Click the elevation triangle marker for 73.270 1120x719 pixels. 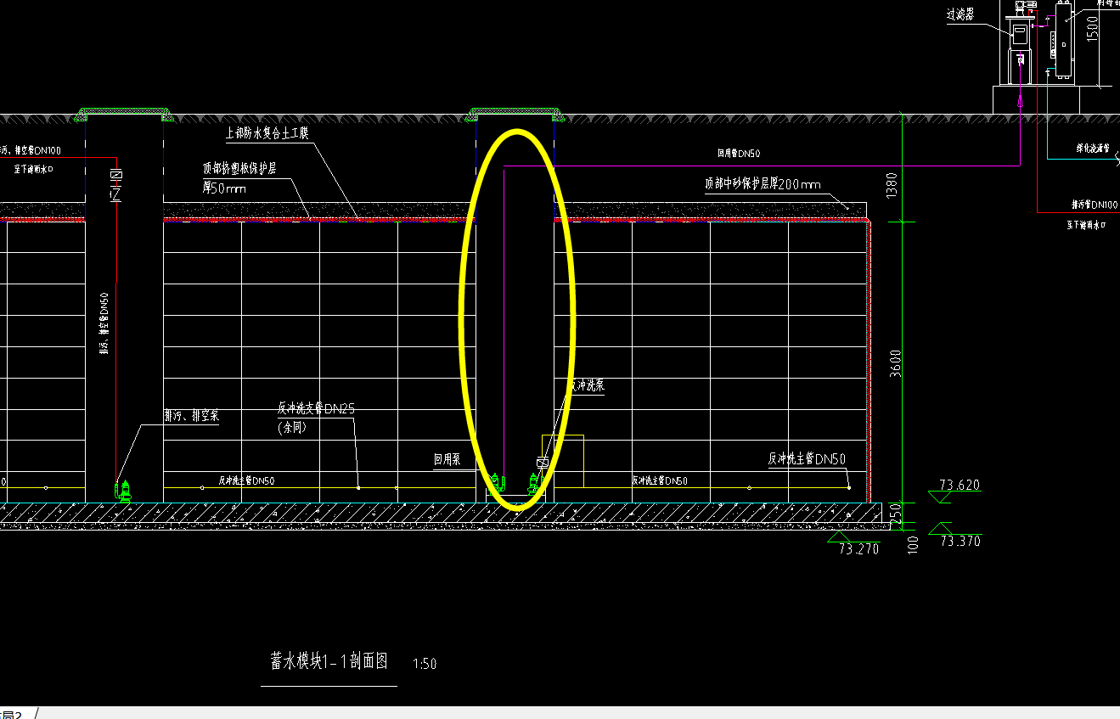coord(838,536)
